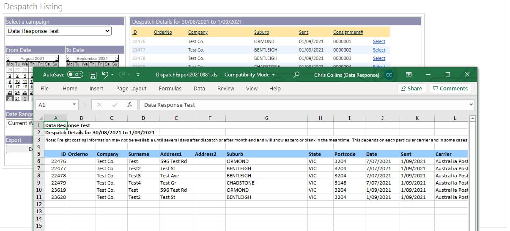Viewport: 510px width, 231px height.
Task: Click the Ribbon Display Options icon
Action: coord(409,75)
